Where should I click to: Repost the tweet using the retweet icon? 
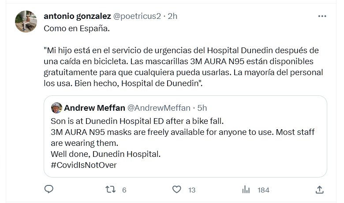(x=112, y=189)
